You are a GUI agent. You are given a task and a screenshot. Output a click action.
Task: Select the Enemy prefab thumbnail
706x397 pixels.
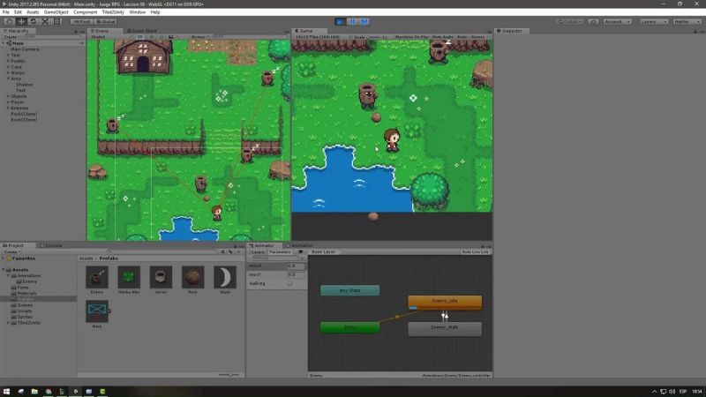pos(97,277)
